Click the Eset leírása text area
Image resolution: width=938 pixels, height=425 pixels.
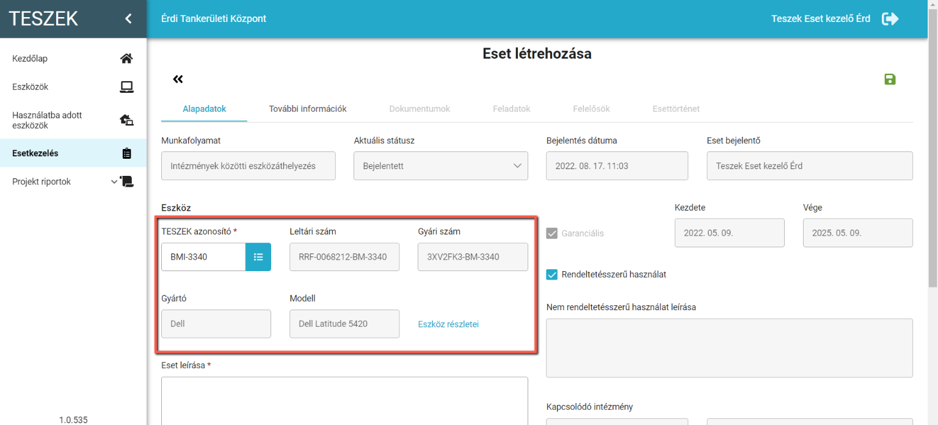pyautogui.click(x=344, y=401)
